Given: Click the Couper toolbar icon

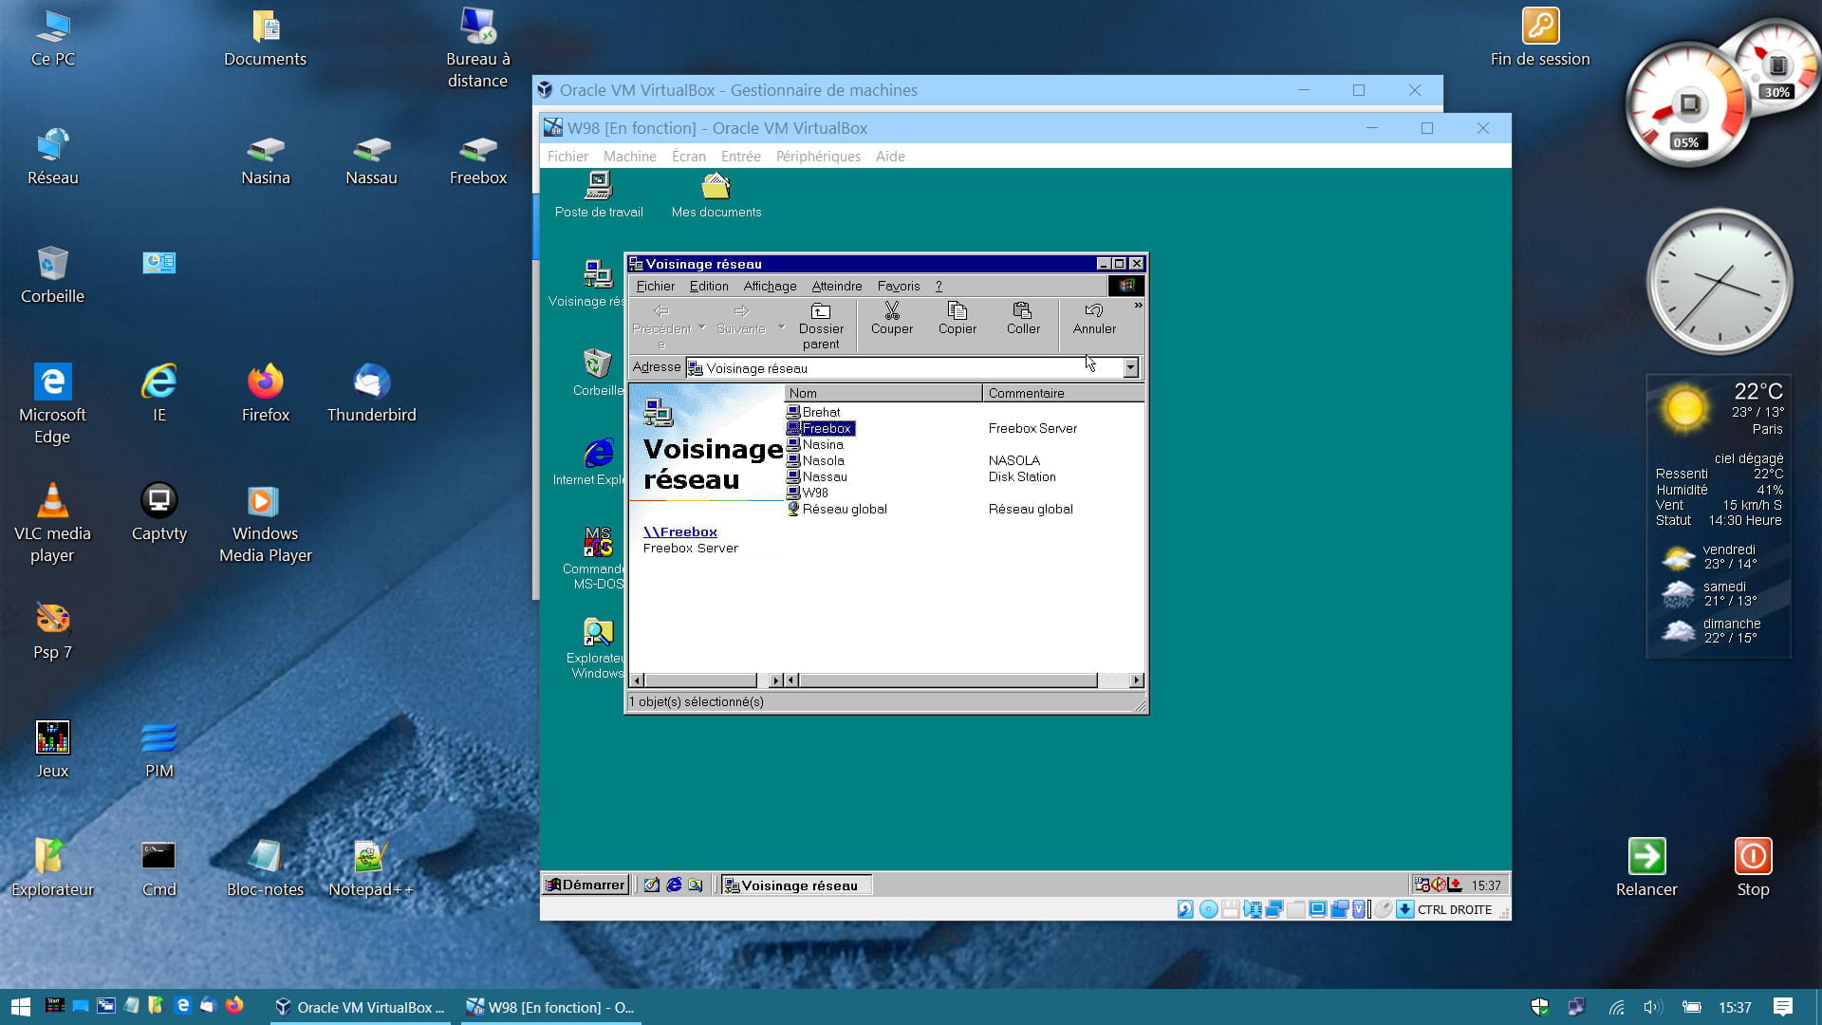Looking at the screenshot, I should (891, 319).
